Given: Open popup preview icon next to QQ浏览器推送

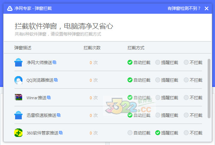Looking at the screenshot, I should tap(56, 80).
